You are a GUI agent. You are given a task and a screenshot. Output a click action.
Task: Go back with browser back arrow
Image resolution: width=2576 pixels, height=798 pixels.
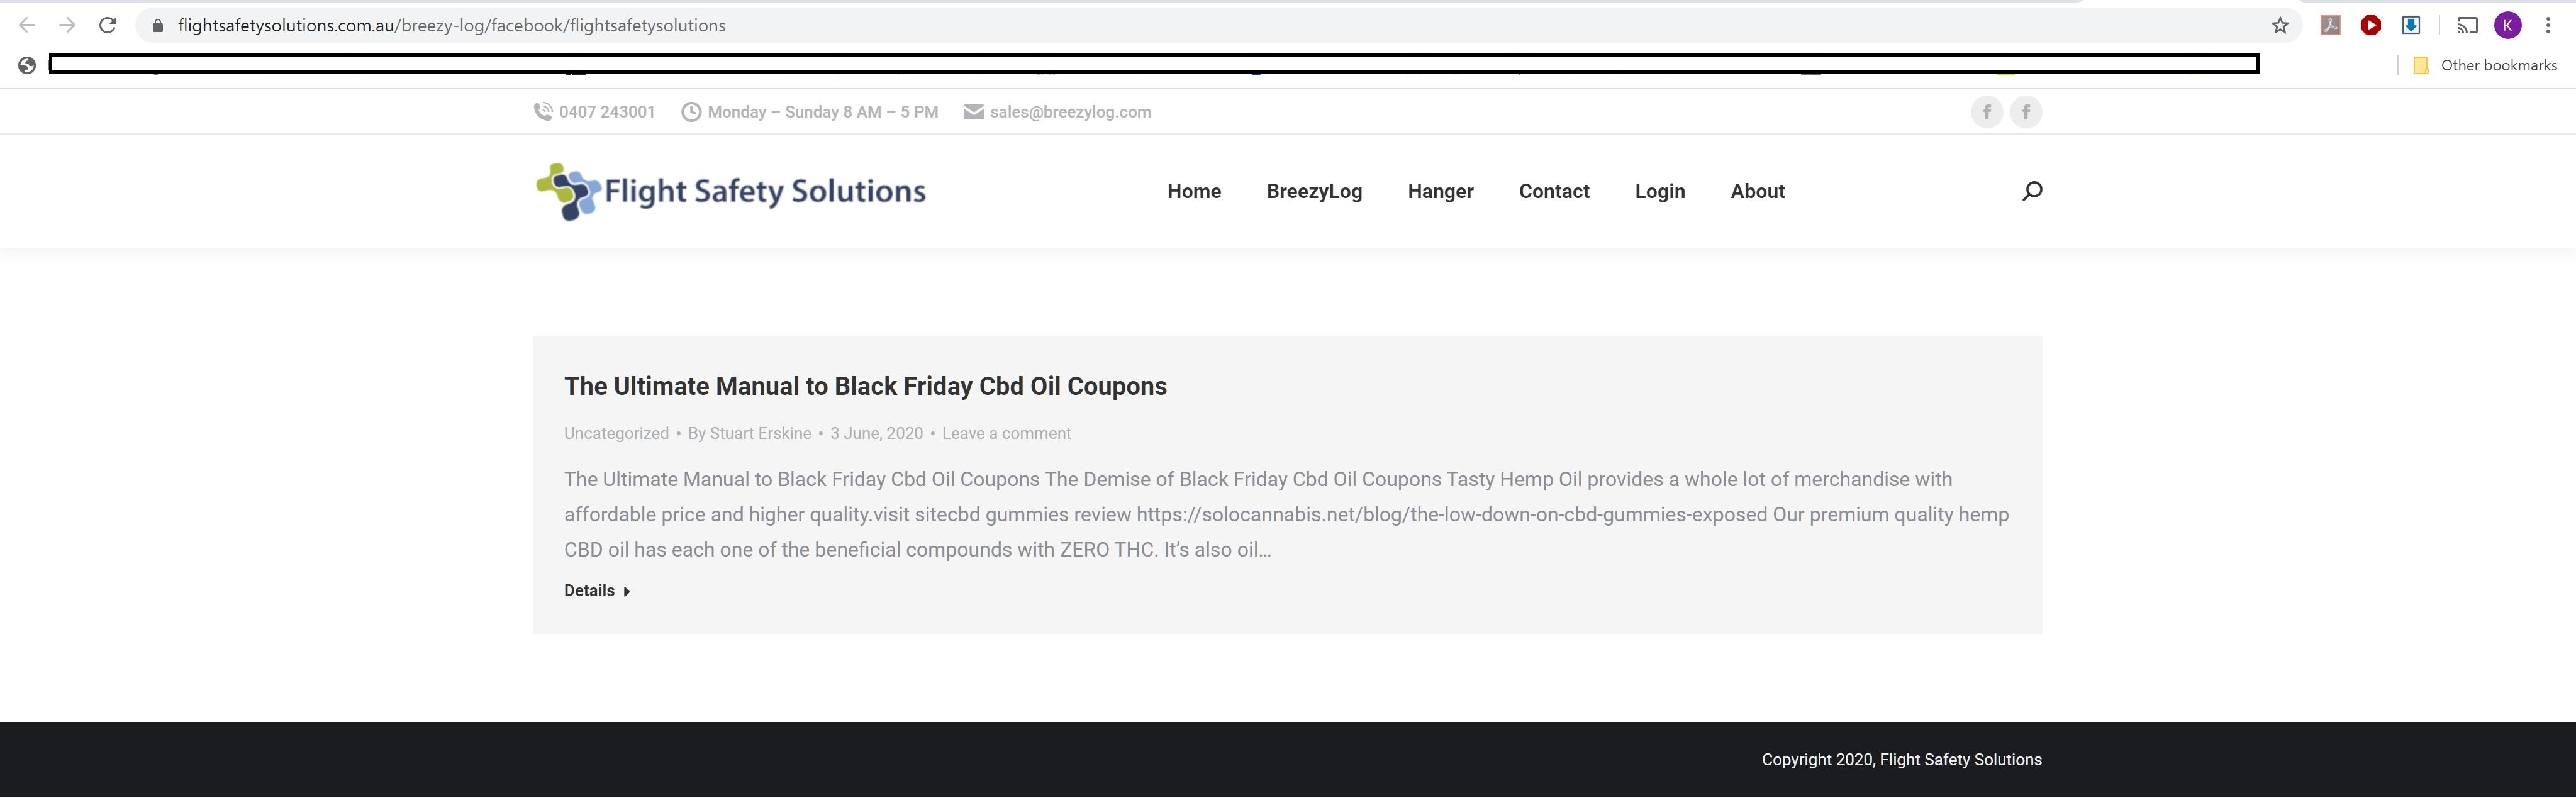coord(27,25)
